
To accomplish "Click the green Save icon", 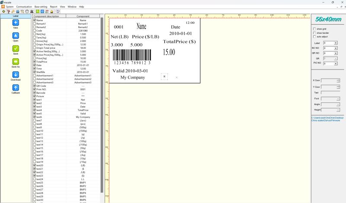I will [x=16, y=48].
